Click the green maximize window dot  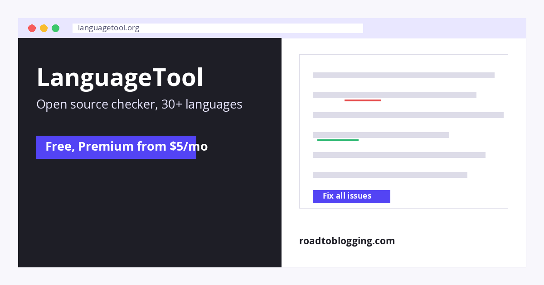[x=55, y=28]
